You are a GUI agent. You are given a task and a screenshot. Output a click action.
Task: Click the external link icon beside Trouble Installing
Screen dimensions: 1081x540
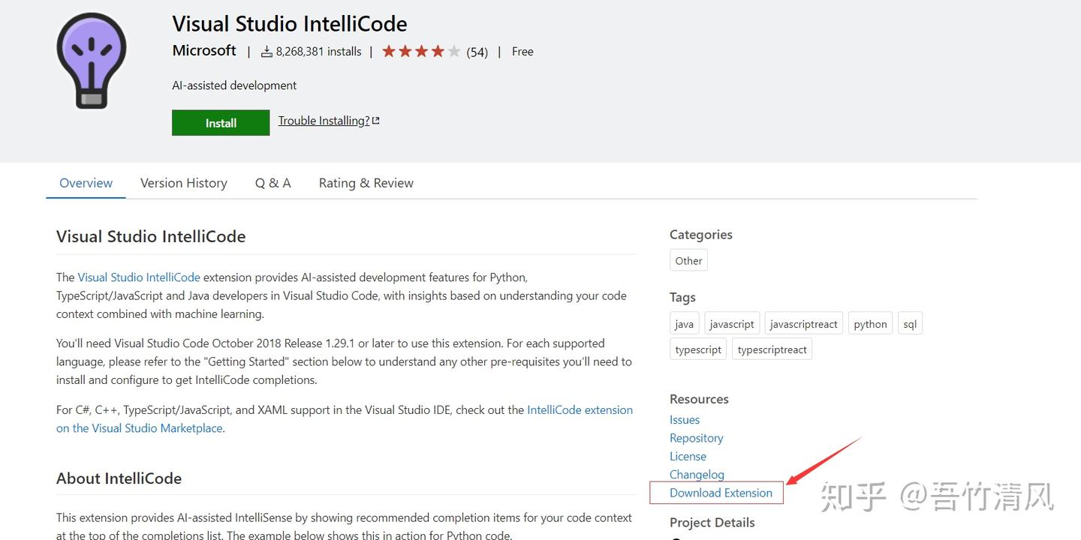(376, 121)
